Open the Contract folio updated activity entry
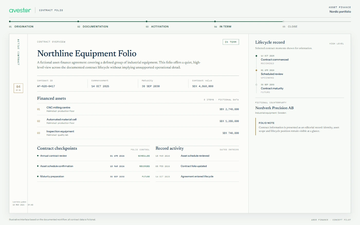The image size is (360, 225). tap(197, 166)
